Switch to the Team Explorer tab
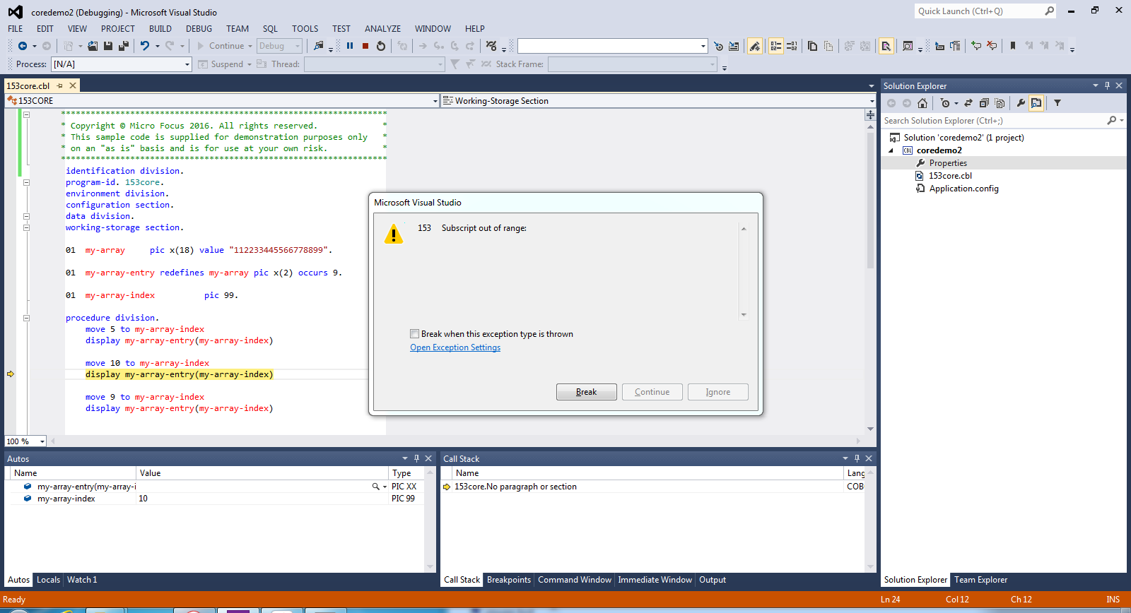This screenshot has width=1131, height=613. tap(980, 580)
